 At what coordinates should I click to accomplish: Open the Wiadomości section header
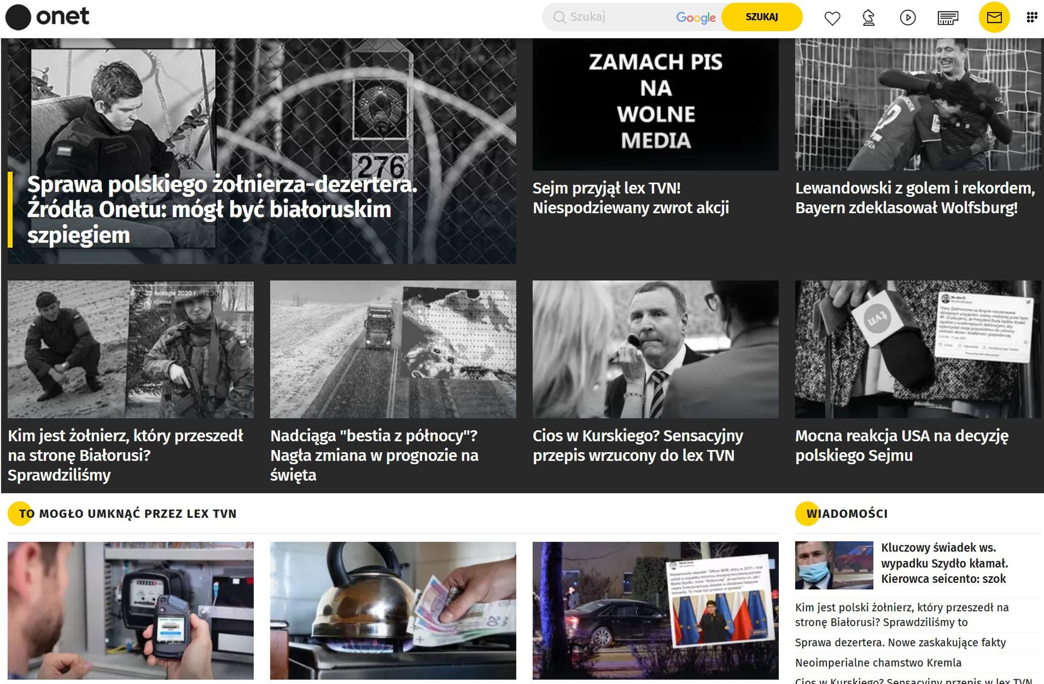click(847, 513)
